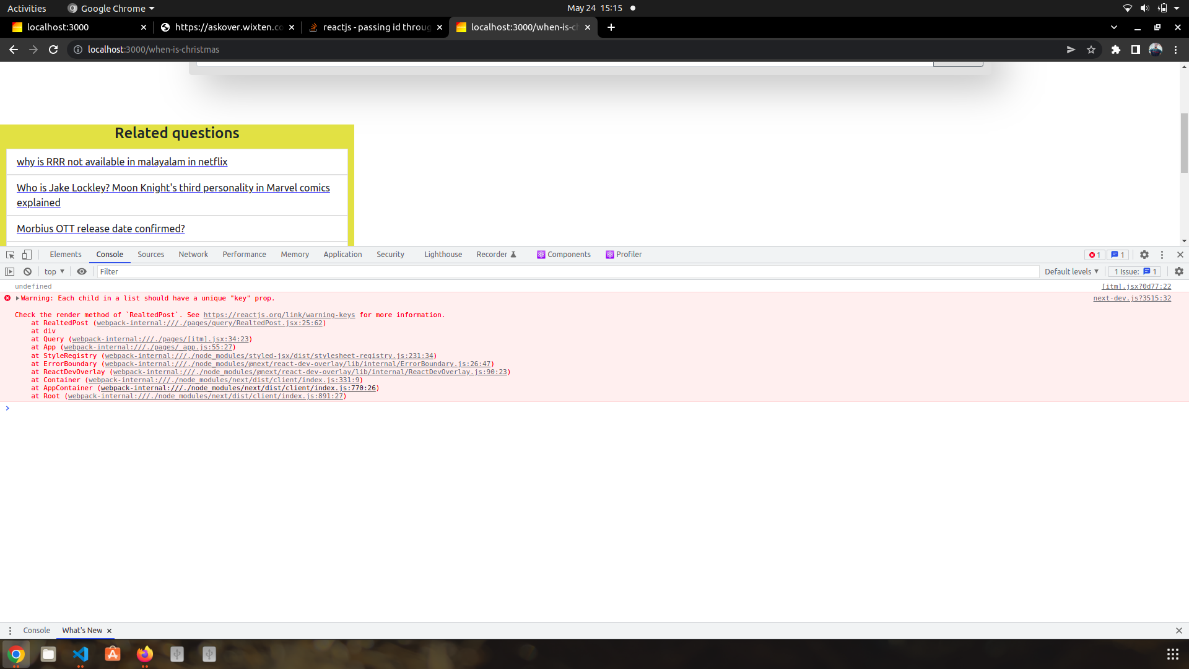1189x669 pixels.
Task: Click the drawer three-dot menu icon
Action: click(10, 631)
